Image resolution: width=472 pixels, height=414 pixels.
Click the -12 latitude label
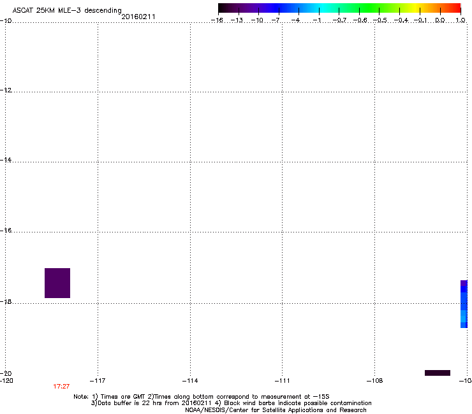[6, 90]
